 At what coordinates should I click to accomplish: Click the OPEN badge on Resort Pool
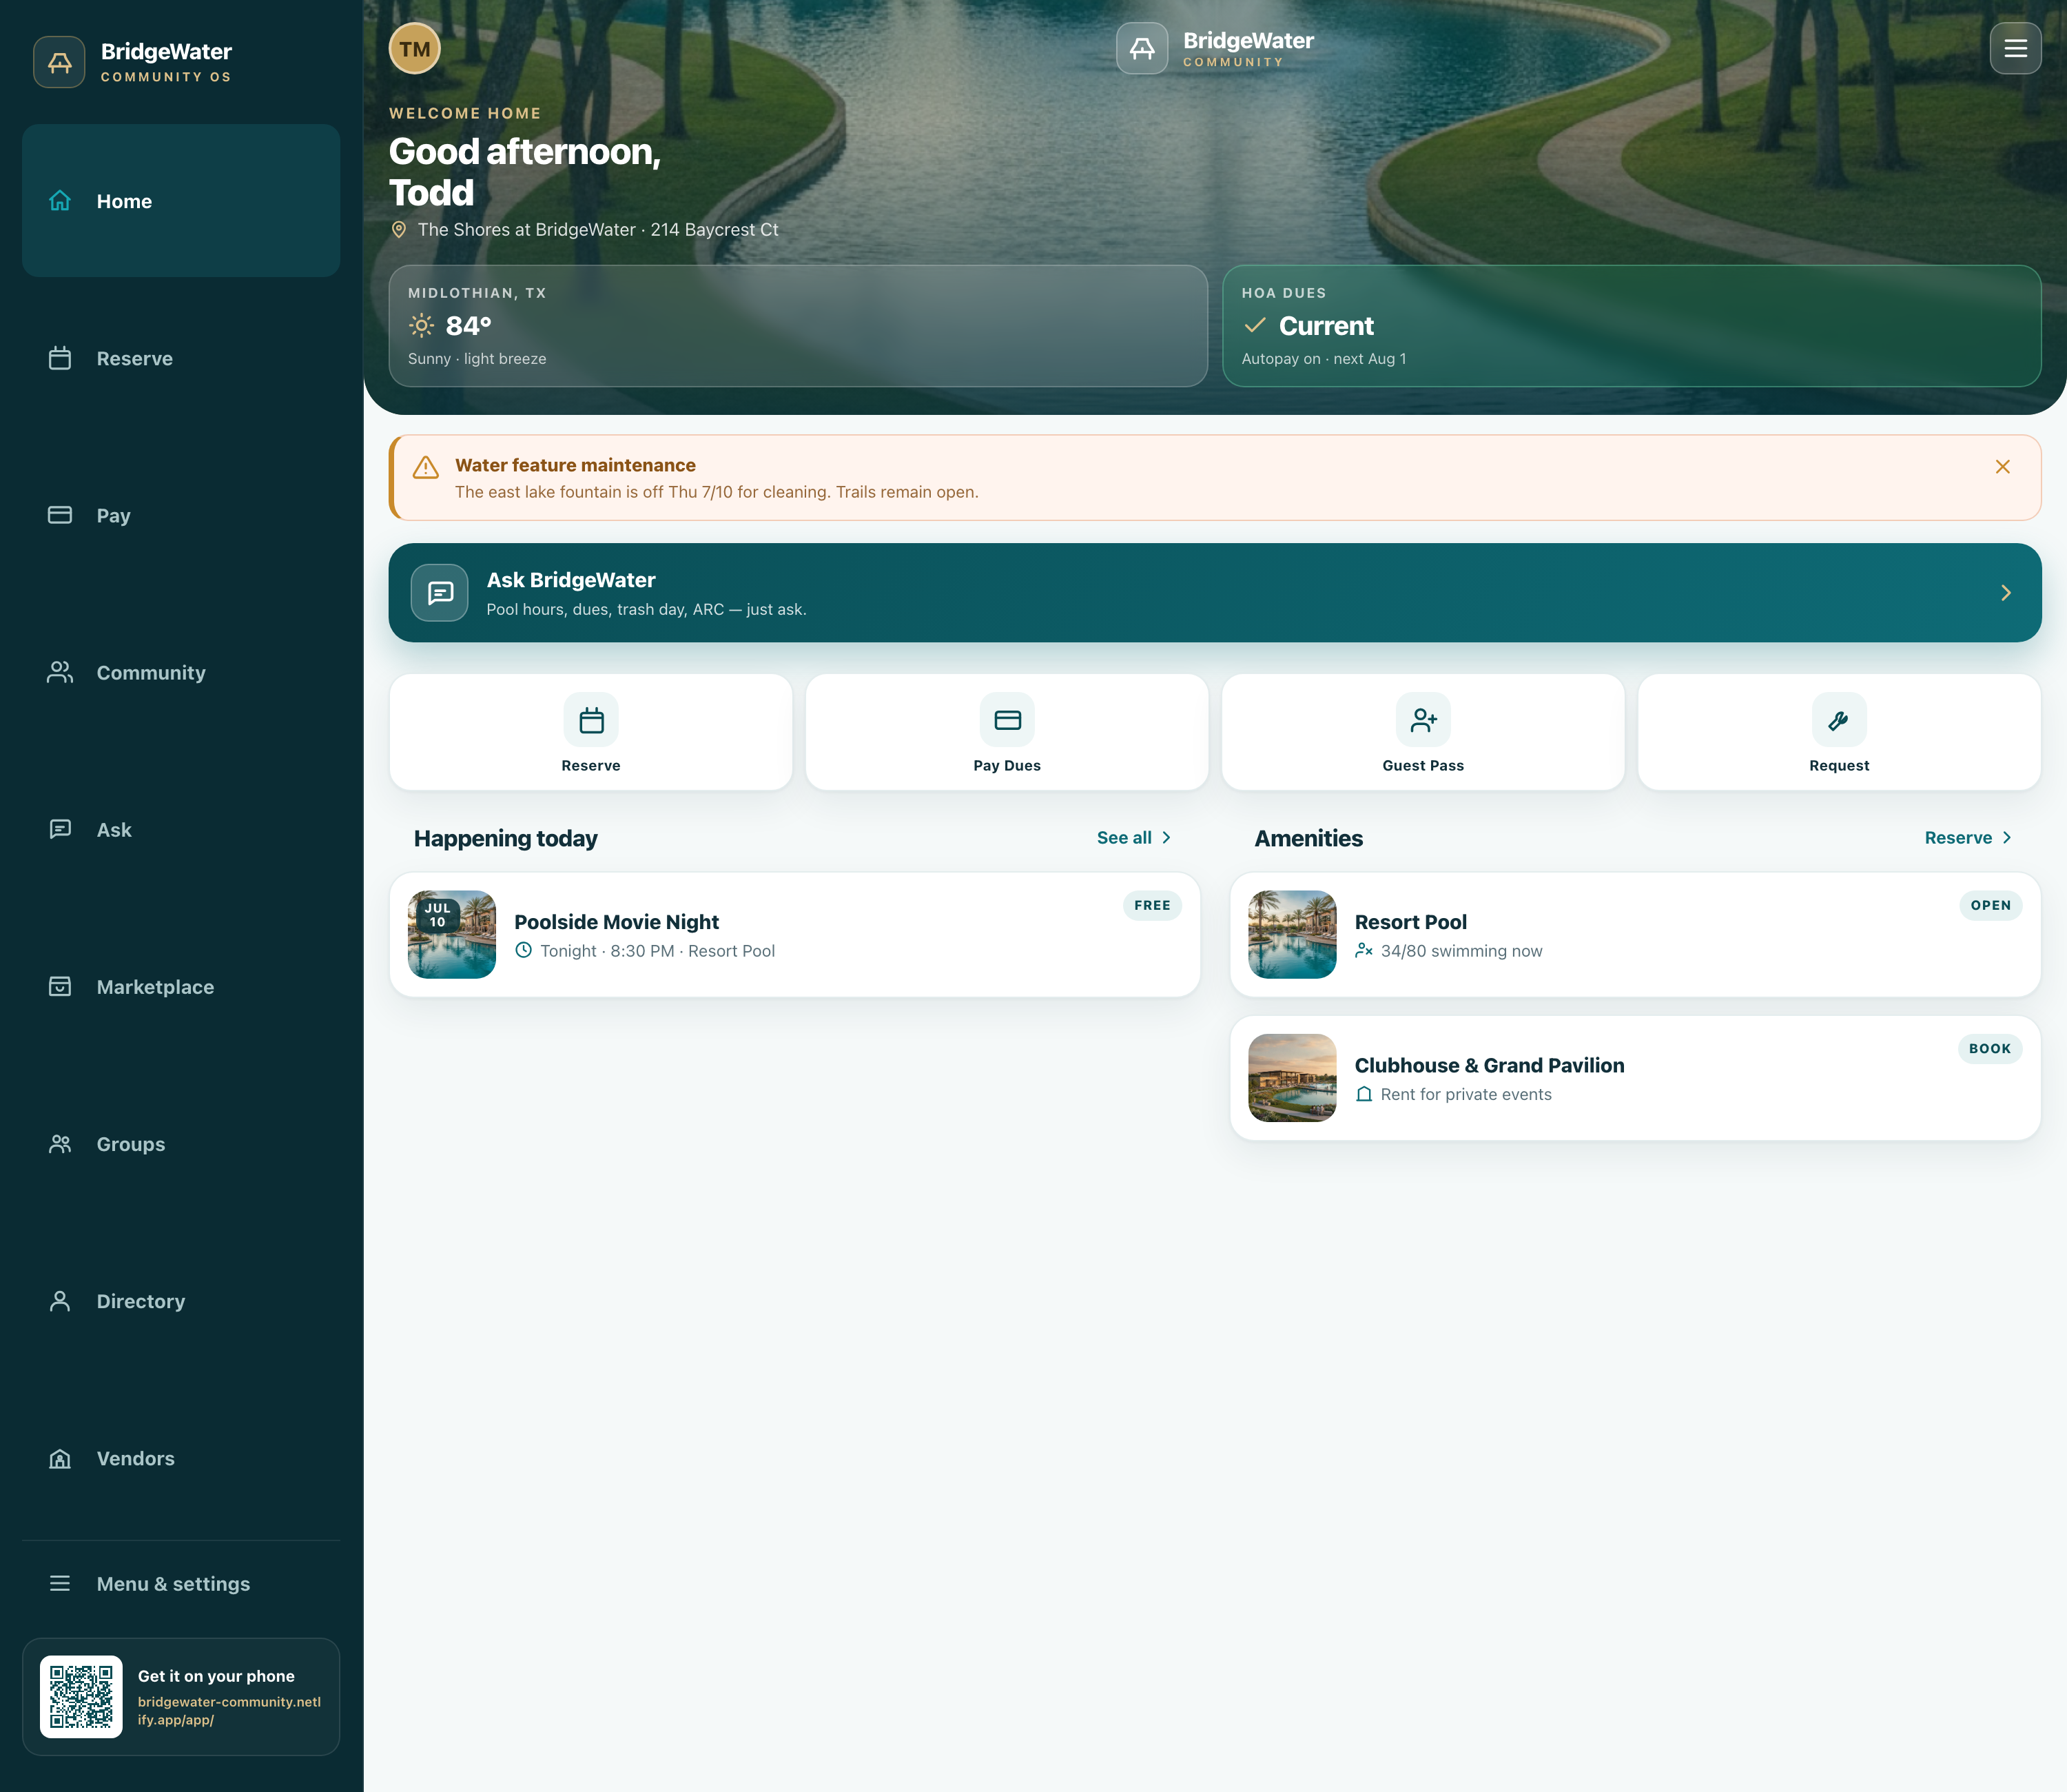[x=1990, y=905]
